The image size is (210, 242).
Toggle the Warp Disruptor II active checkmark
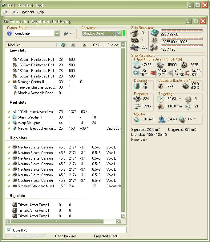(9, 123)
